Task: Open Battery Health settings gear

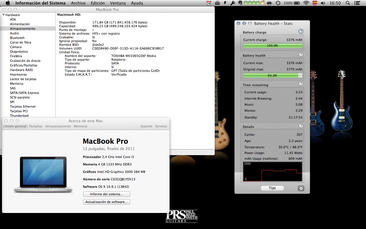Action: pyautogui.click(x=301, y=188)
